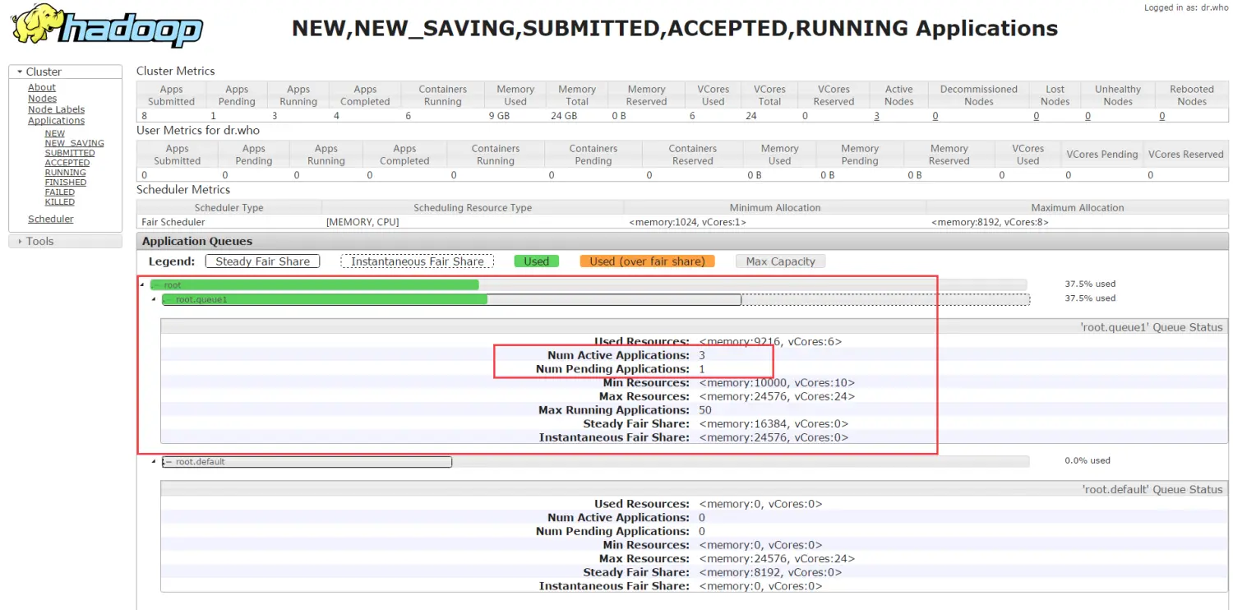
Task: Click the green Used legend swatch
Action: coord(537,261)
